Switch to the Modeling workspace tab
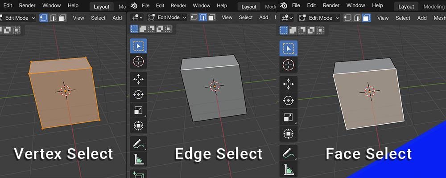 click(433, 6)
